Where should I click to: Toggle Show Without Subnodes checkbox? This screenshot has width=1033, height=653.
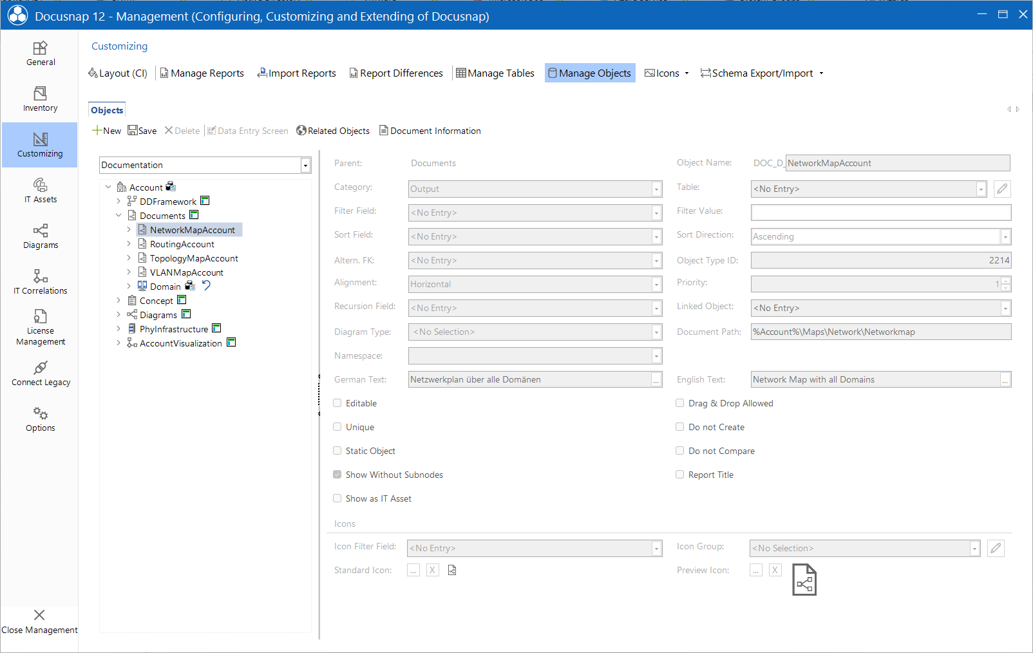(337, 475)
